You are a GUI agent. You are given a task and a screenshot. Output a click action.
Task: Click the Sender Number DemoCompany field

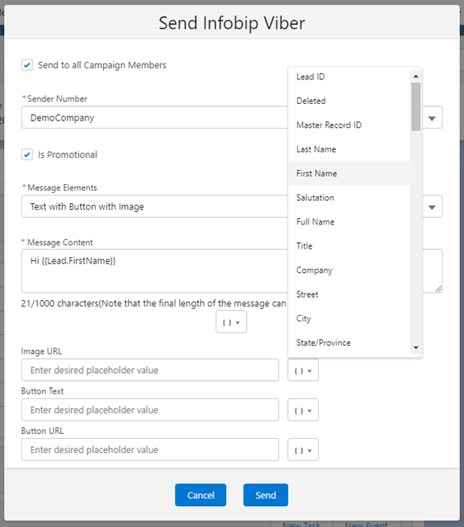[x=155, y=117]
